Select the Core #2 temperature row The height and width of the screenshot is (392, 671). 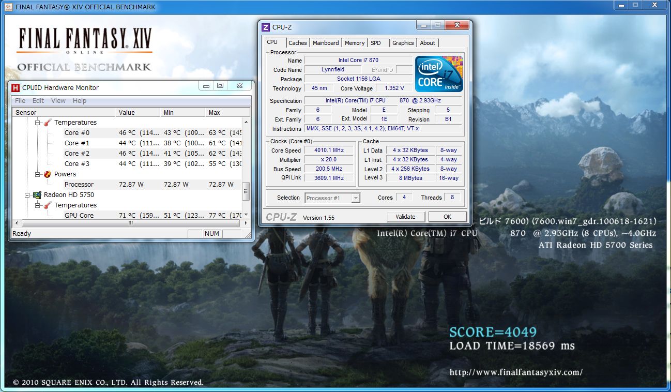click(127, 154)
